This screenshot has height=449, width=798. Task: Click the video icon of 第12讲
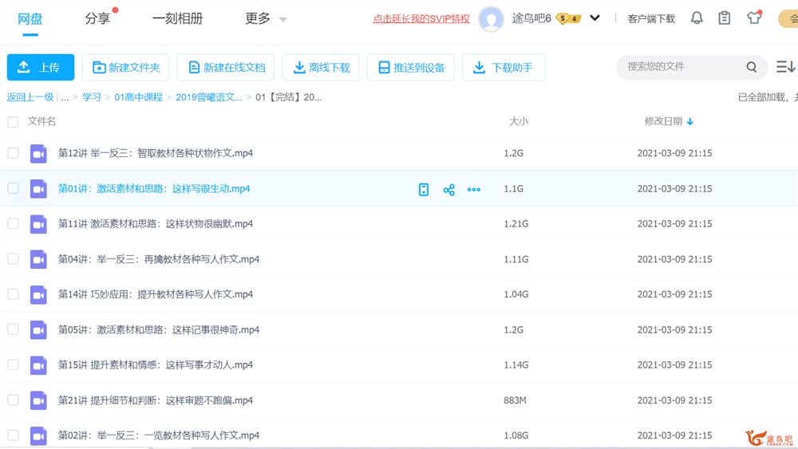point(38,154)
